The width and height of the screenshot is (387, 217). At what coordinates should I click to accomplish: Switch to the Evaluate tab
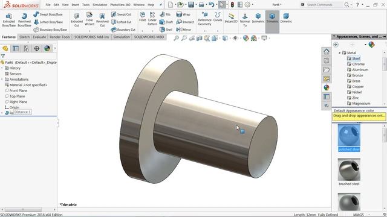(x=39, y=37)
